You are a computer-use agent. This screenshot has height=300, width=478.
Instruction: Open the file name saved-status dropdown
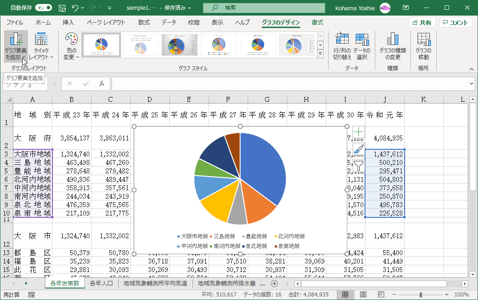pos(189,8)
